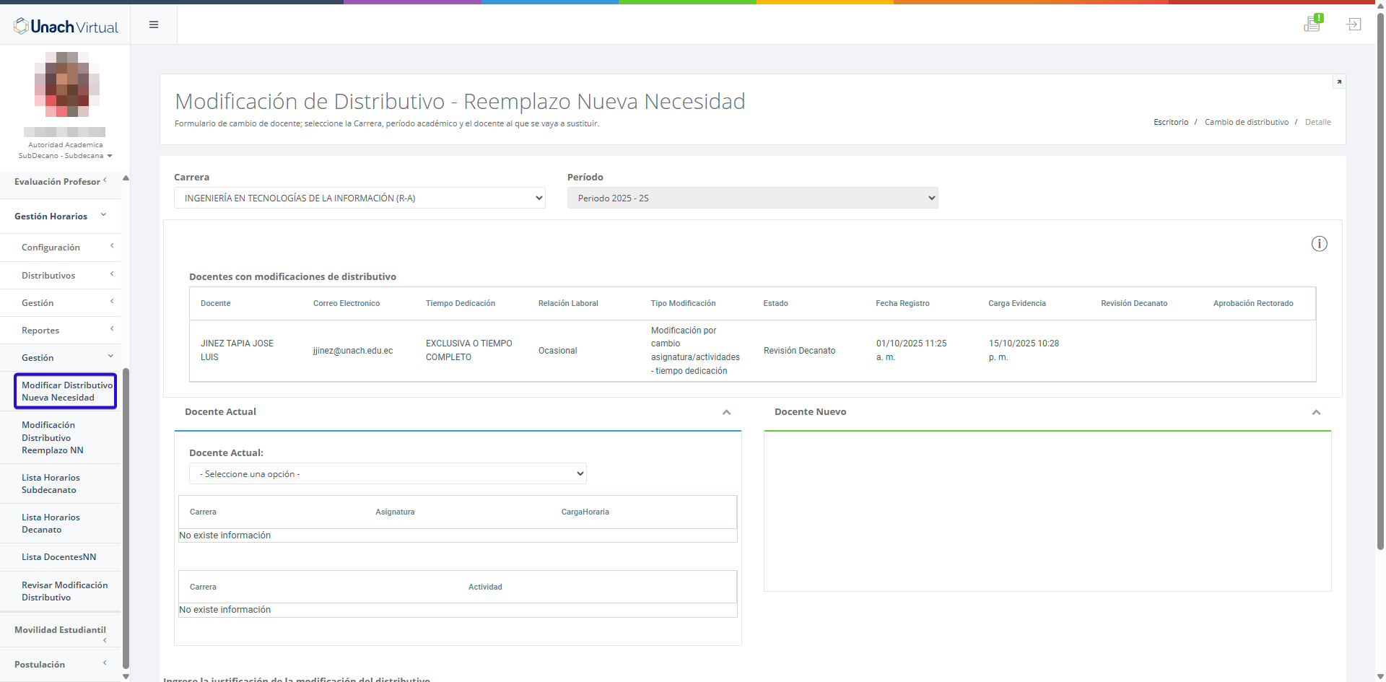This screenshot has width=1386, height=682.
Task: Click the panel expand arrow icon
Action: point(1339,82)
